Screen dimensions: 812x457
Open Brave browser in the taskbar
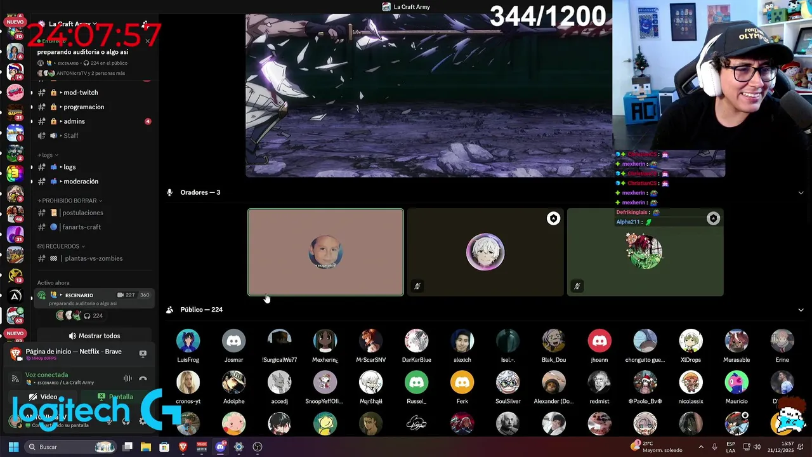click(x=183, y=447)
